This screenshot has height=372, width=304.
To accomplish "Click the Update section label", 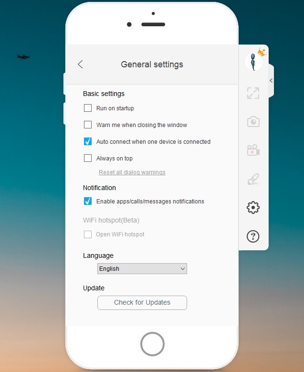I will 94,288.
